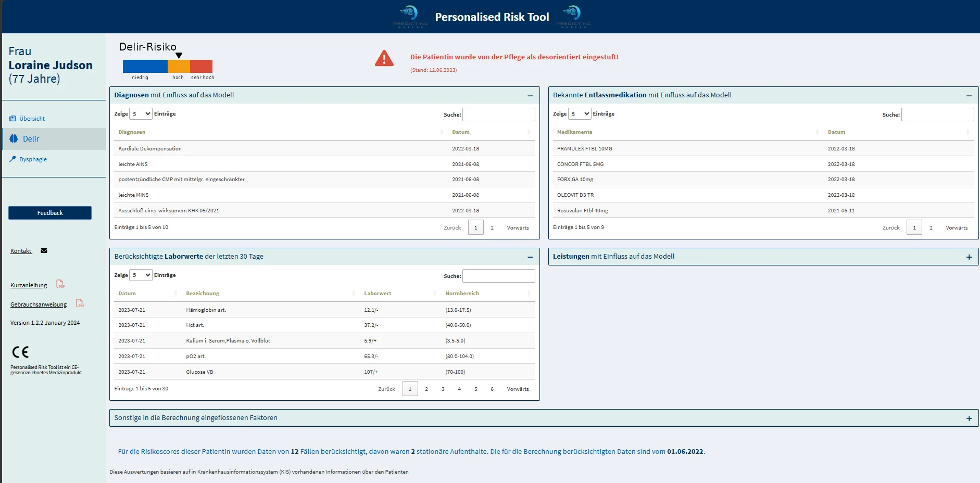Image resolution: width=980 pixels, height=483 pixels.
Task: Sort lab values by Datum column
Action: (x=148, y=294)
